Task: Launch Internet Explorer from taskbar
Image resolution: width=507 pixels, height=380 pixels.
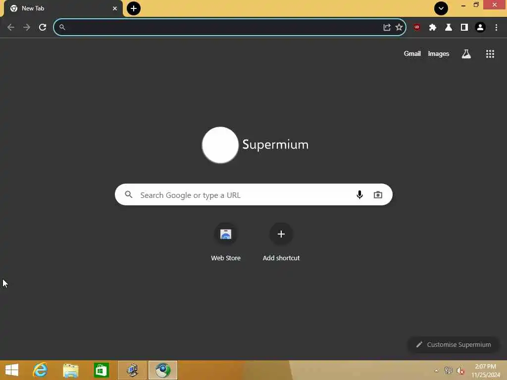Action: pos(40,370)
